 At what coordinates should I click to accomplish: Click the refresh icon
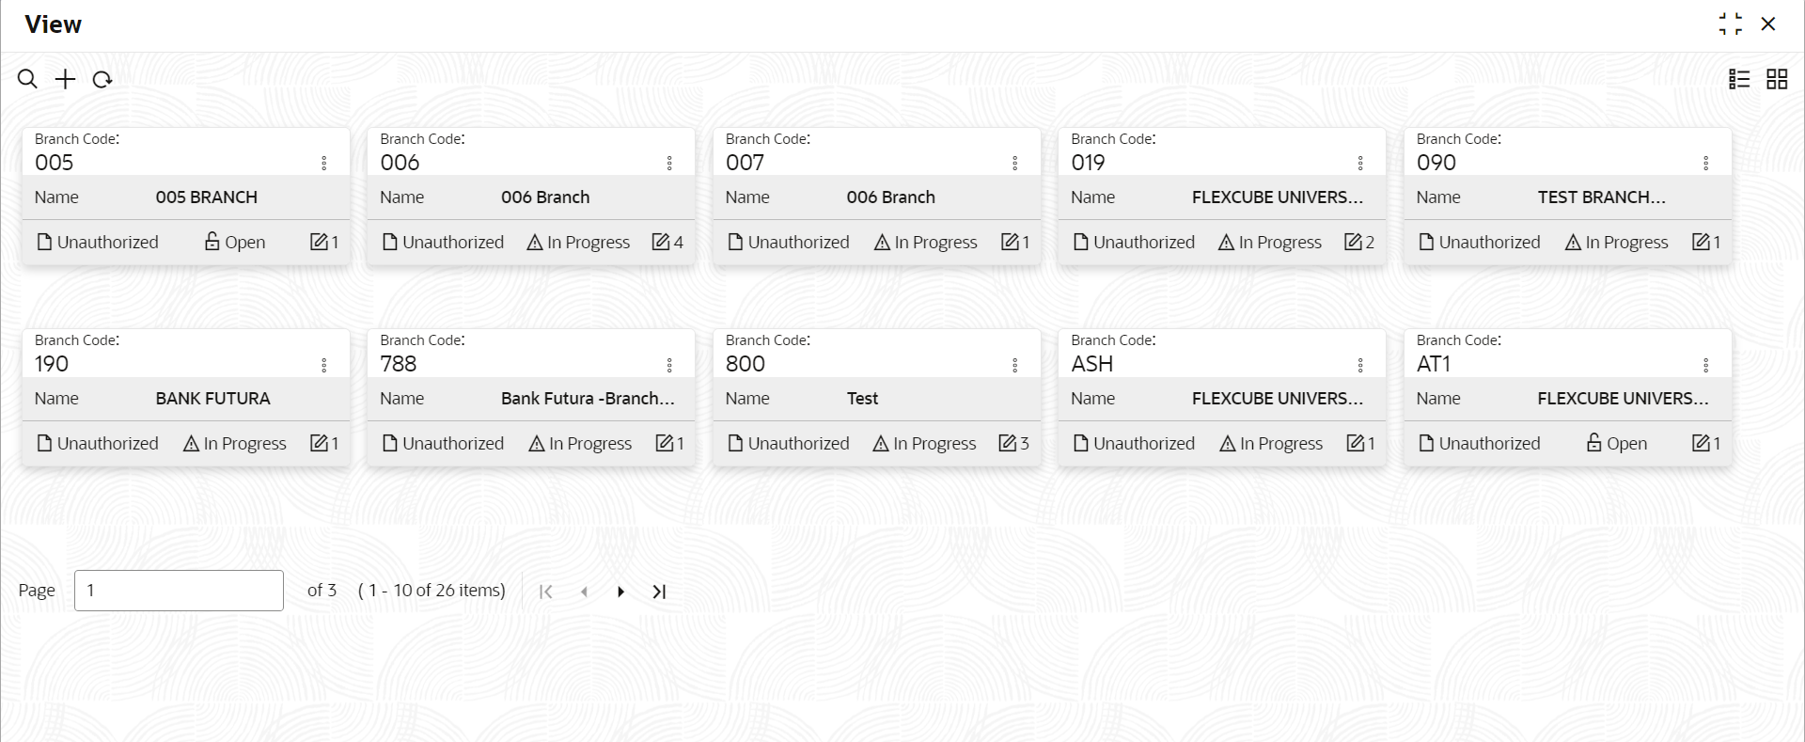coord(102,79)
